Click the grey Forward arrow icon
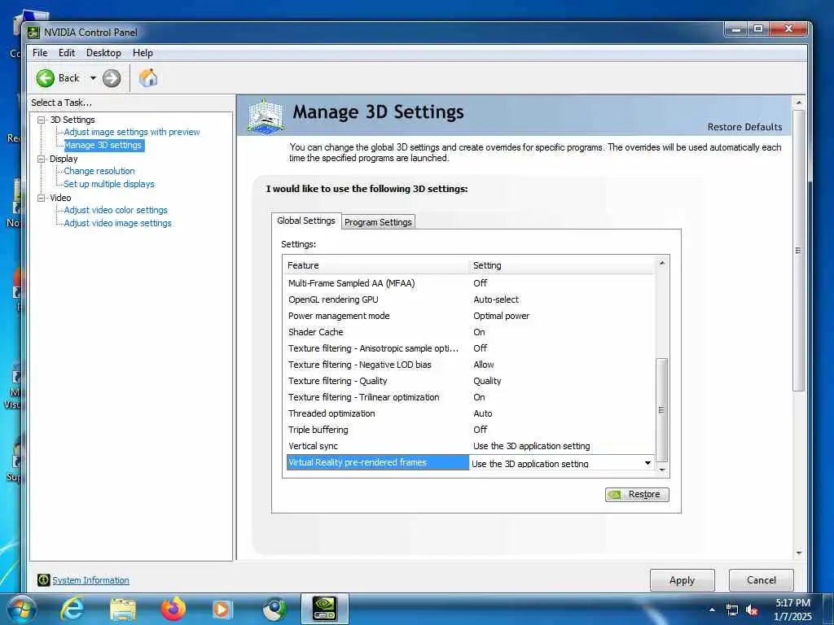This screenshot has width=834, height=625. pyautogui.click(x=111, y=78)
